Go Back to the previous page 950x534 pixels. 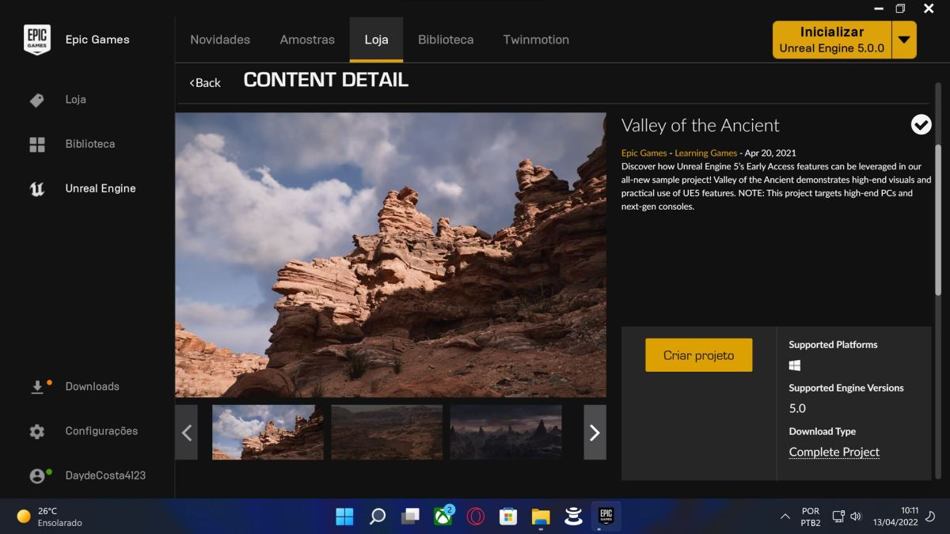click(205, 82)
